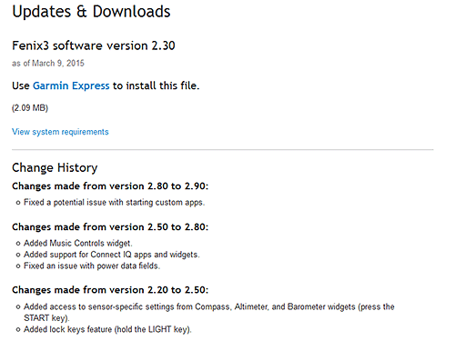Click the bullet beside lock keys feature
Viewport: 455px width, 341px height.
click(18, 329)
